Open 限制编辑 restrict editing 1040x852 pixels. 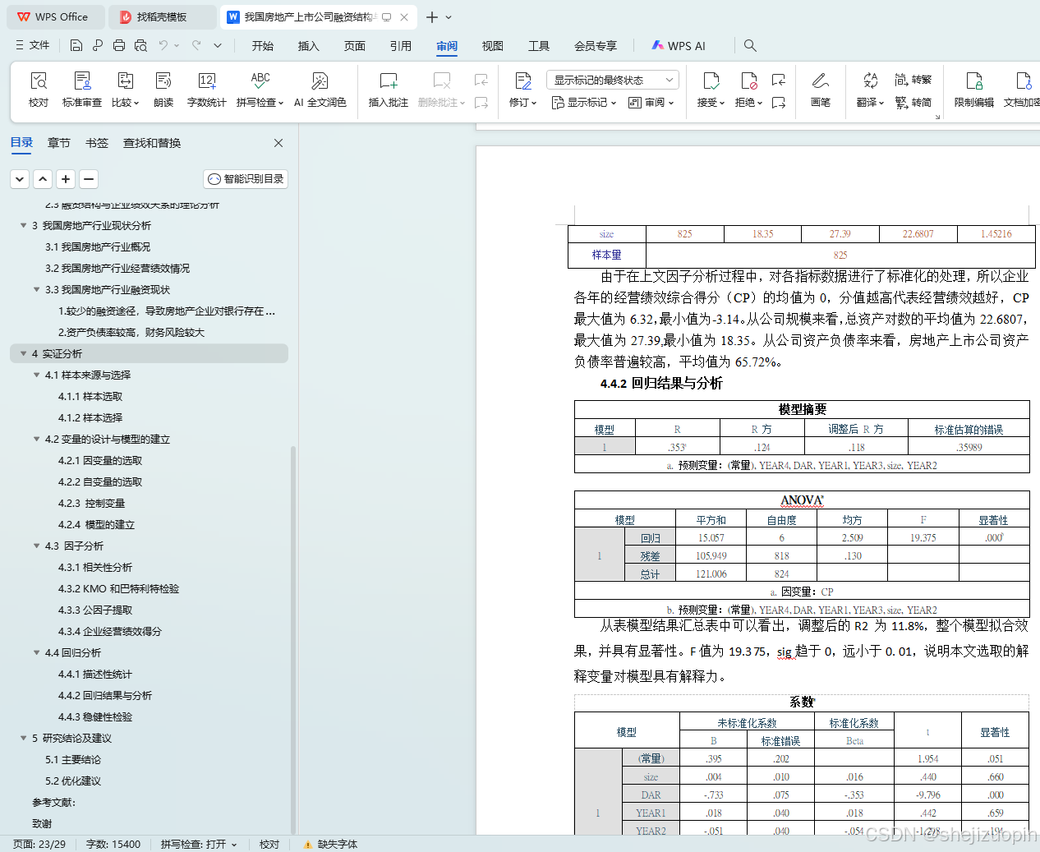(973, 90)
